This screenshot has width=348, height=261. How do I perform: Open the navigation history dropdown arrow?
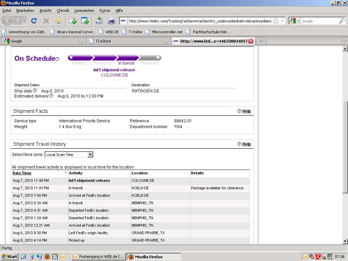[24, 21]
